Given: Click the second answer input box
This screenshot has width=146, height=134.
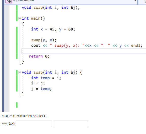Looking at the screenshot, I should tap(71, 124).
